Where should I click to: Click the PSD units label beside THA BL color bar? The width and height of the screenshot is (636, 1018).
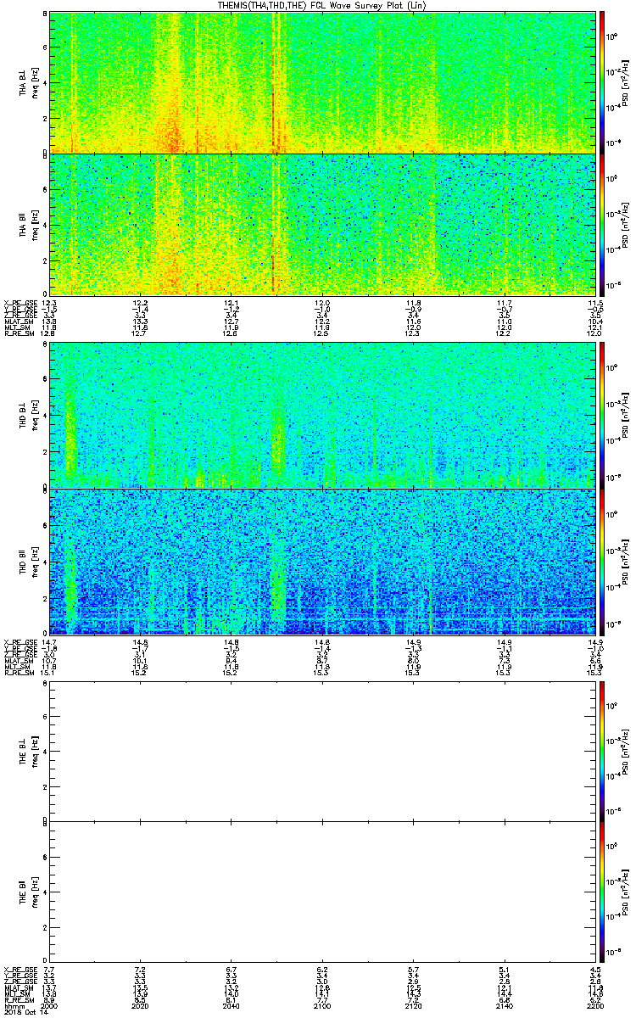(x=626, y=82)
